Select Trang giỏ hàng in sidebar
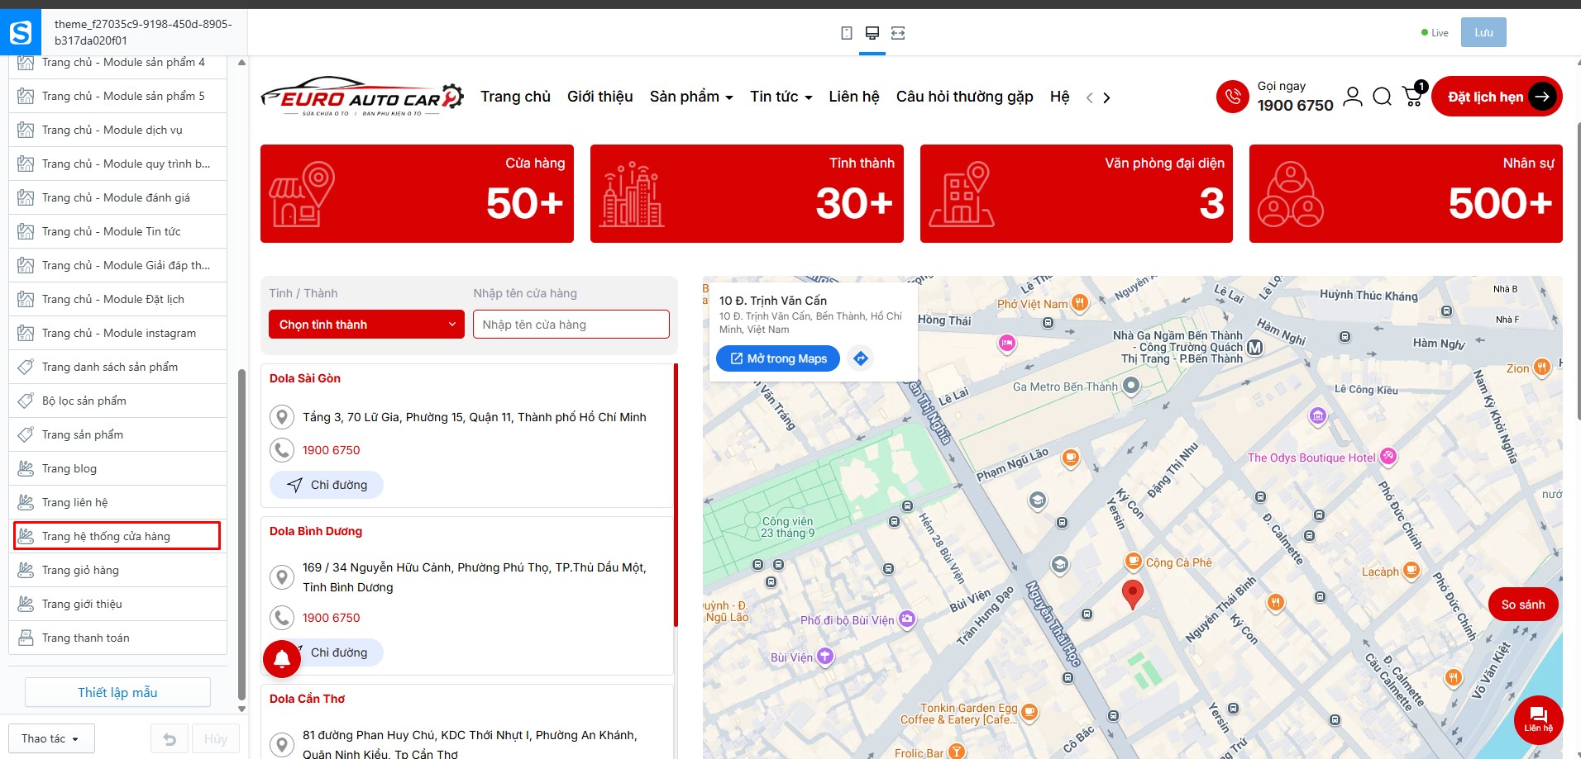The width and height of the screenshot is (1581, 759). [x=117, y=570]
